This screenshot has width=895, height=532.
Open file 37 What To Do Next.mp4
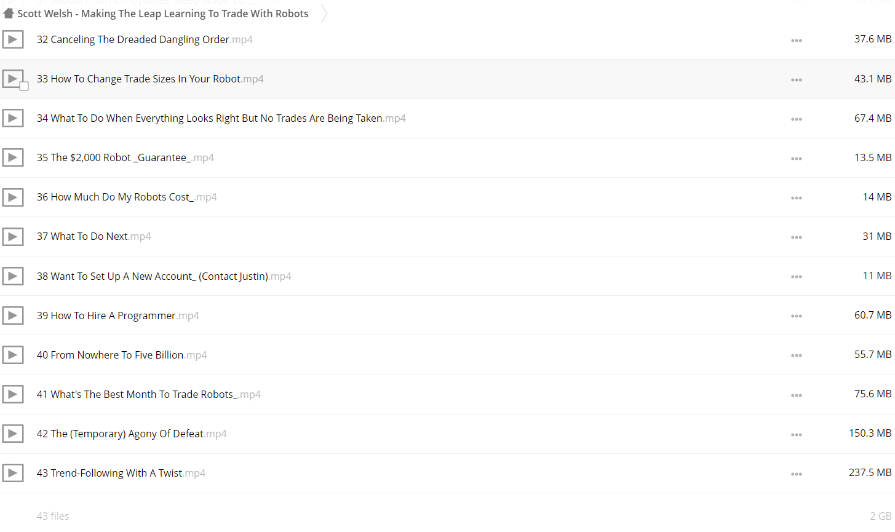(x=93, y=236)
